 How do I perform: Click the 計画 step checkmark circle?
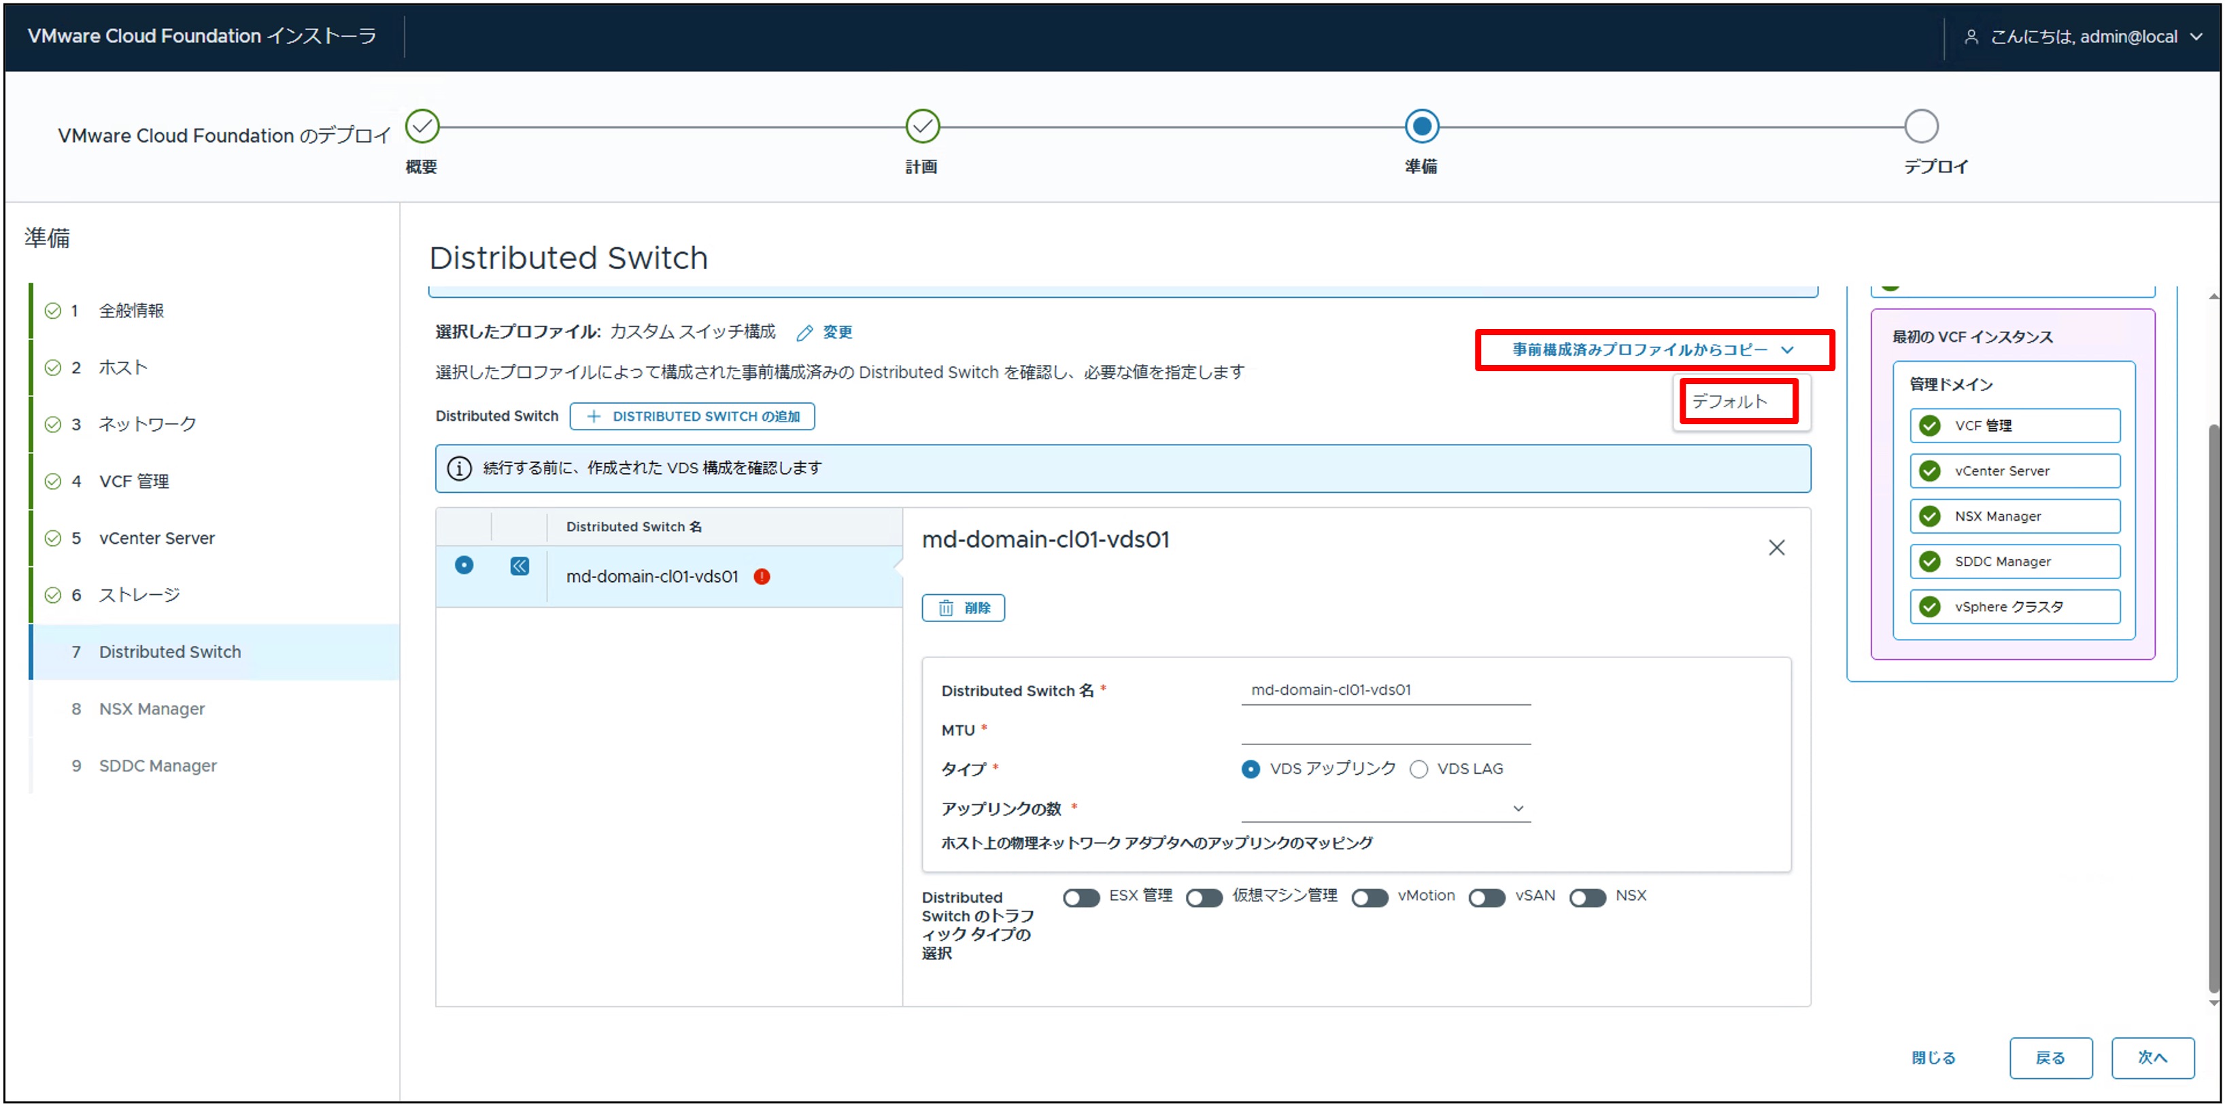tap(923, 127)
